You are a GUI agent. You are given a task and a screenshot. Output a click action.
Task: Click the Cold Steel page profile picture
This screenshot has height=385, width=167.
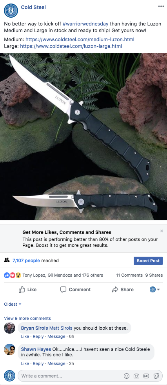tap(11, 11)
